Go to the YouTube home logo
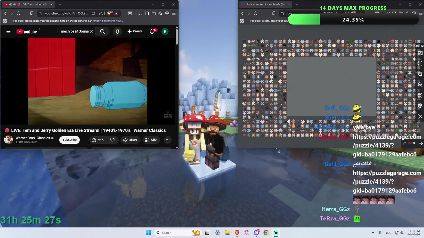 [x=26, y=31]
